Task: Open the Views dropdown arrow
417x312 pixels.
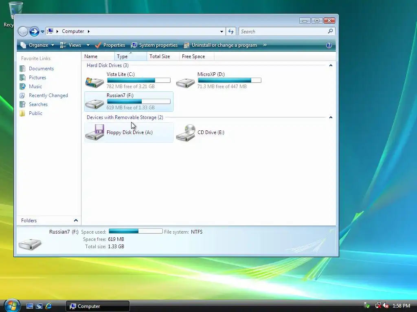Action: click(x=88, y=45)
